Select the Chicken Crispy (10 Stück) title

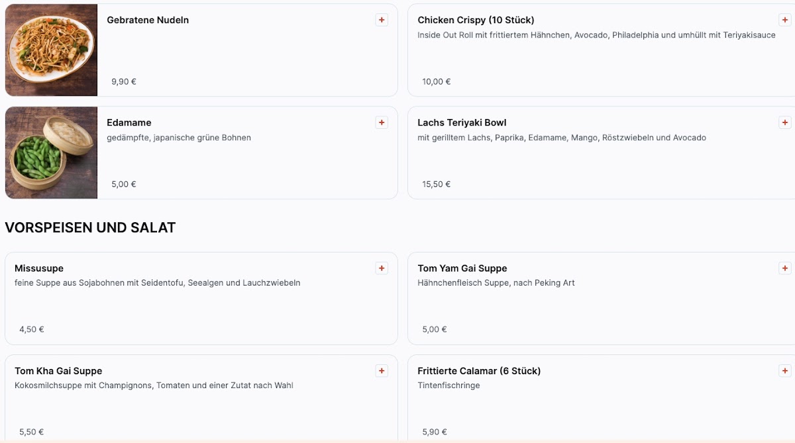click(x=476, y=20)
